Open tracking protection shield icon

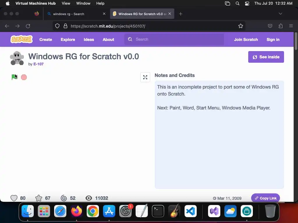pos(57,26)
